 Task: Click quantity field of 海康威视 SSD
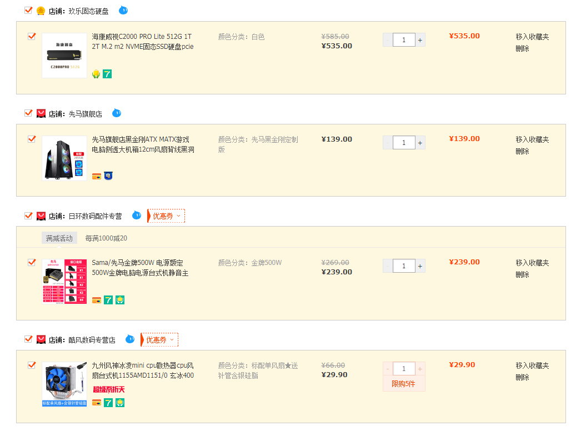(404, 40)
